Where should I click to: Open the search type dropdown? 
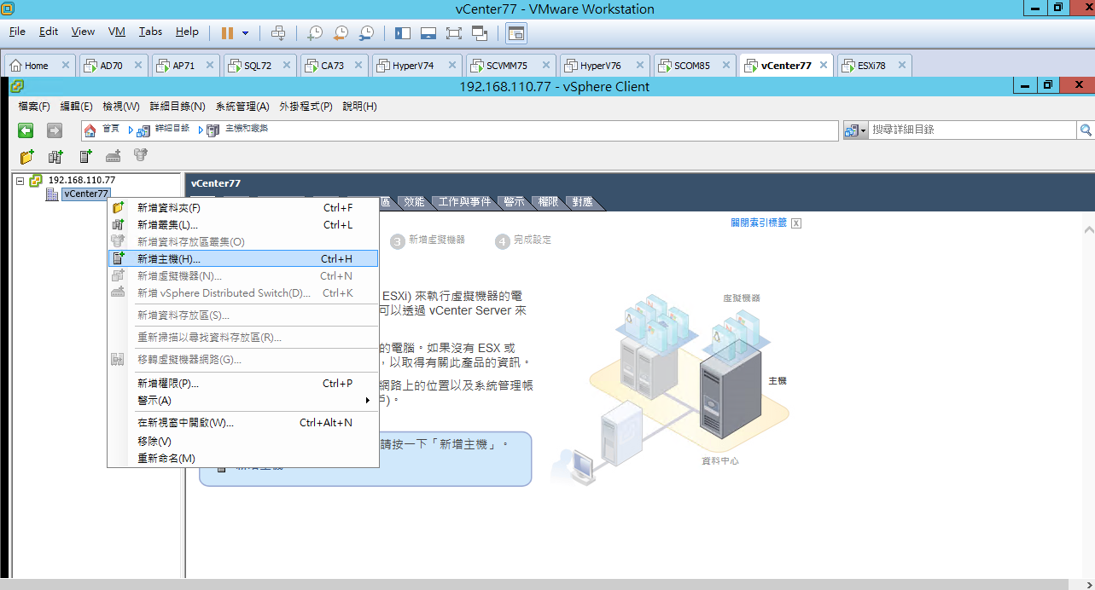point(855,130)
